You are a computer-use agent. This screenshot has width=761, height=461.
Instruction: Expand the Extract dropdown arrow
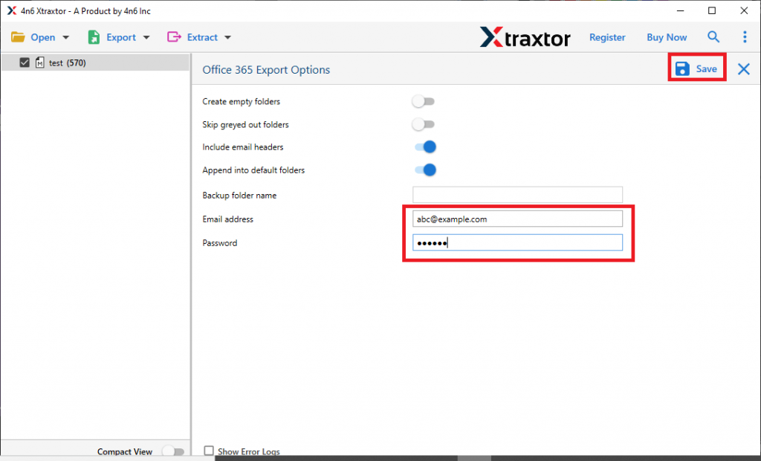point(227,36)
